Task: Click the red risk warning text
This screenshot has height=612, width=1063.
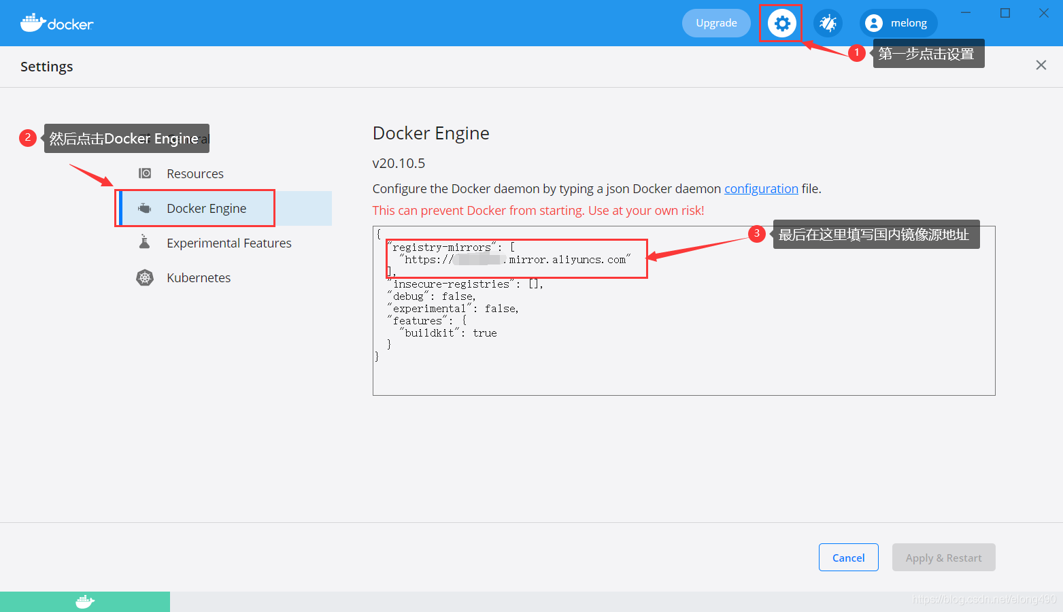Action: (x=539, y=211)
